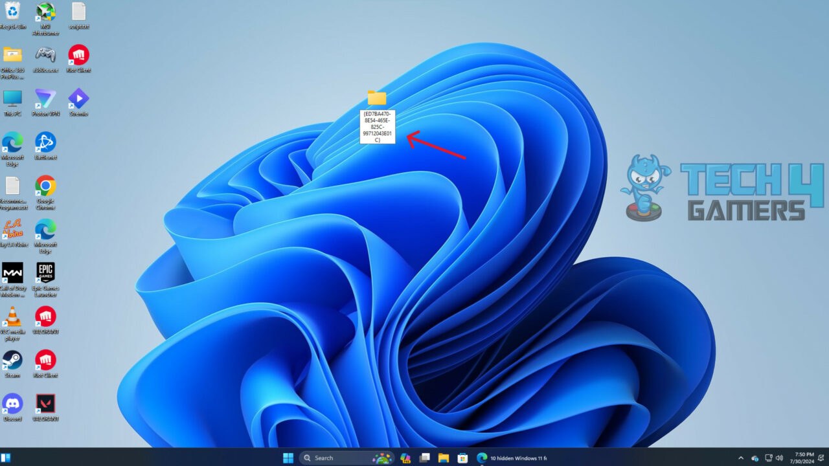The image size is (829, 466).
Task: Open Discord
Action: (x=13, y=405)
